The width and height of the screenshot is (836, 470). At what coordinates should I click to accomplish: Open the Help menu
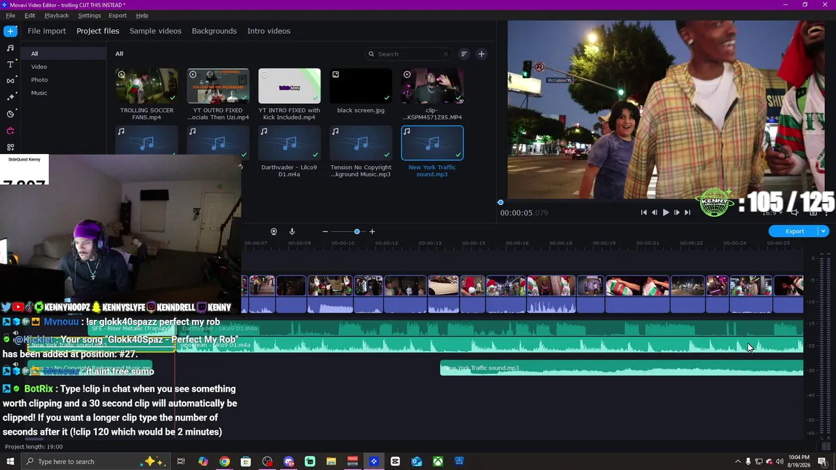point(142,16)
